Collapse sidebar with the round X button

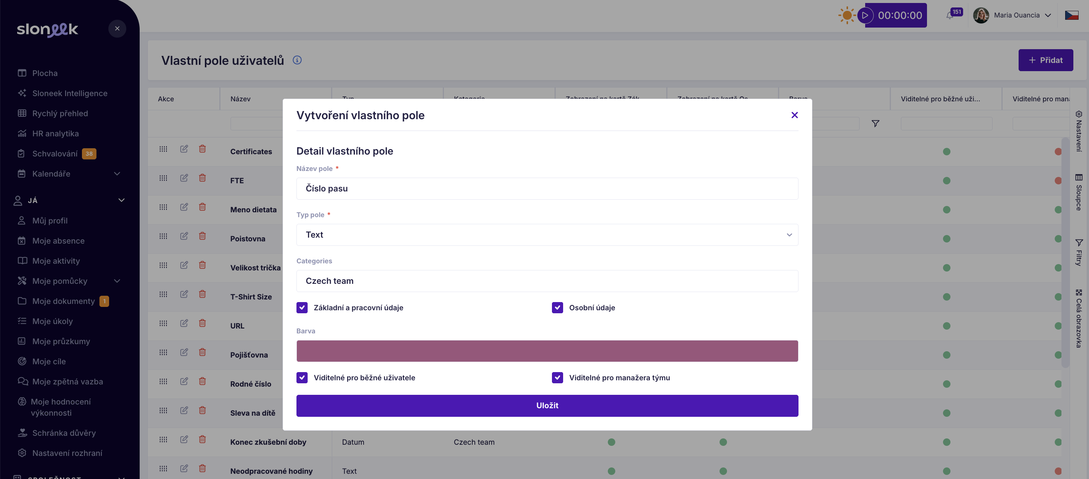tap(117, 29)
